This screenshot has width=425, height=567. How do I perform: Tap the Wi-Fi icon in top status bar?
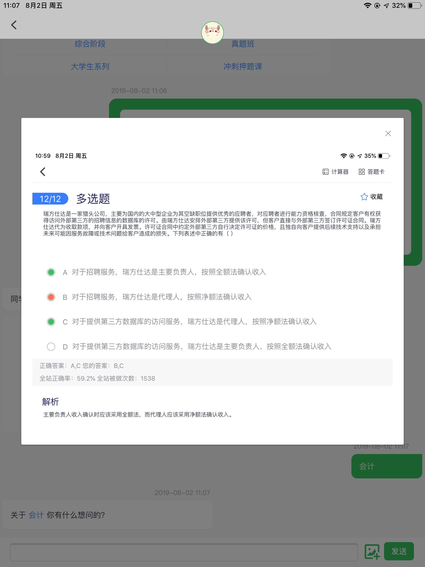[367, 6]
